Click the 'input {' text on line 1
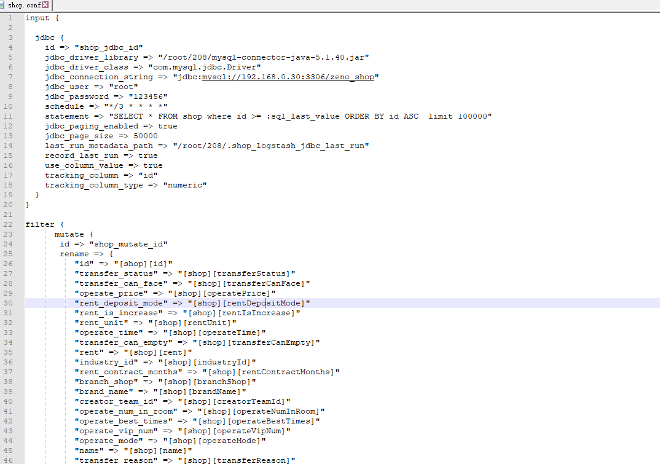Screen dimensions: 660x464 [42, 18]
